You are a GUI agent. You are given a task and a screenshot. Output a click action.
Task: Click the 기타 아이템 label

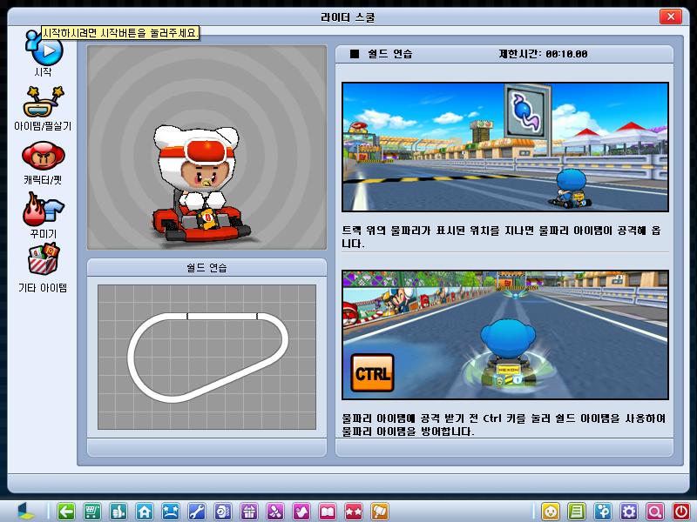tap(43, 288)
